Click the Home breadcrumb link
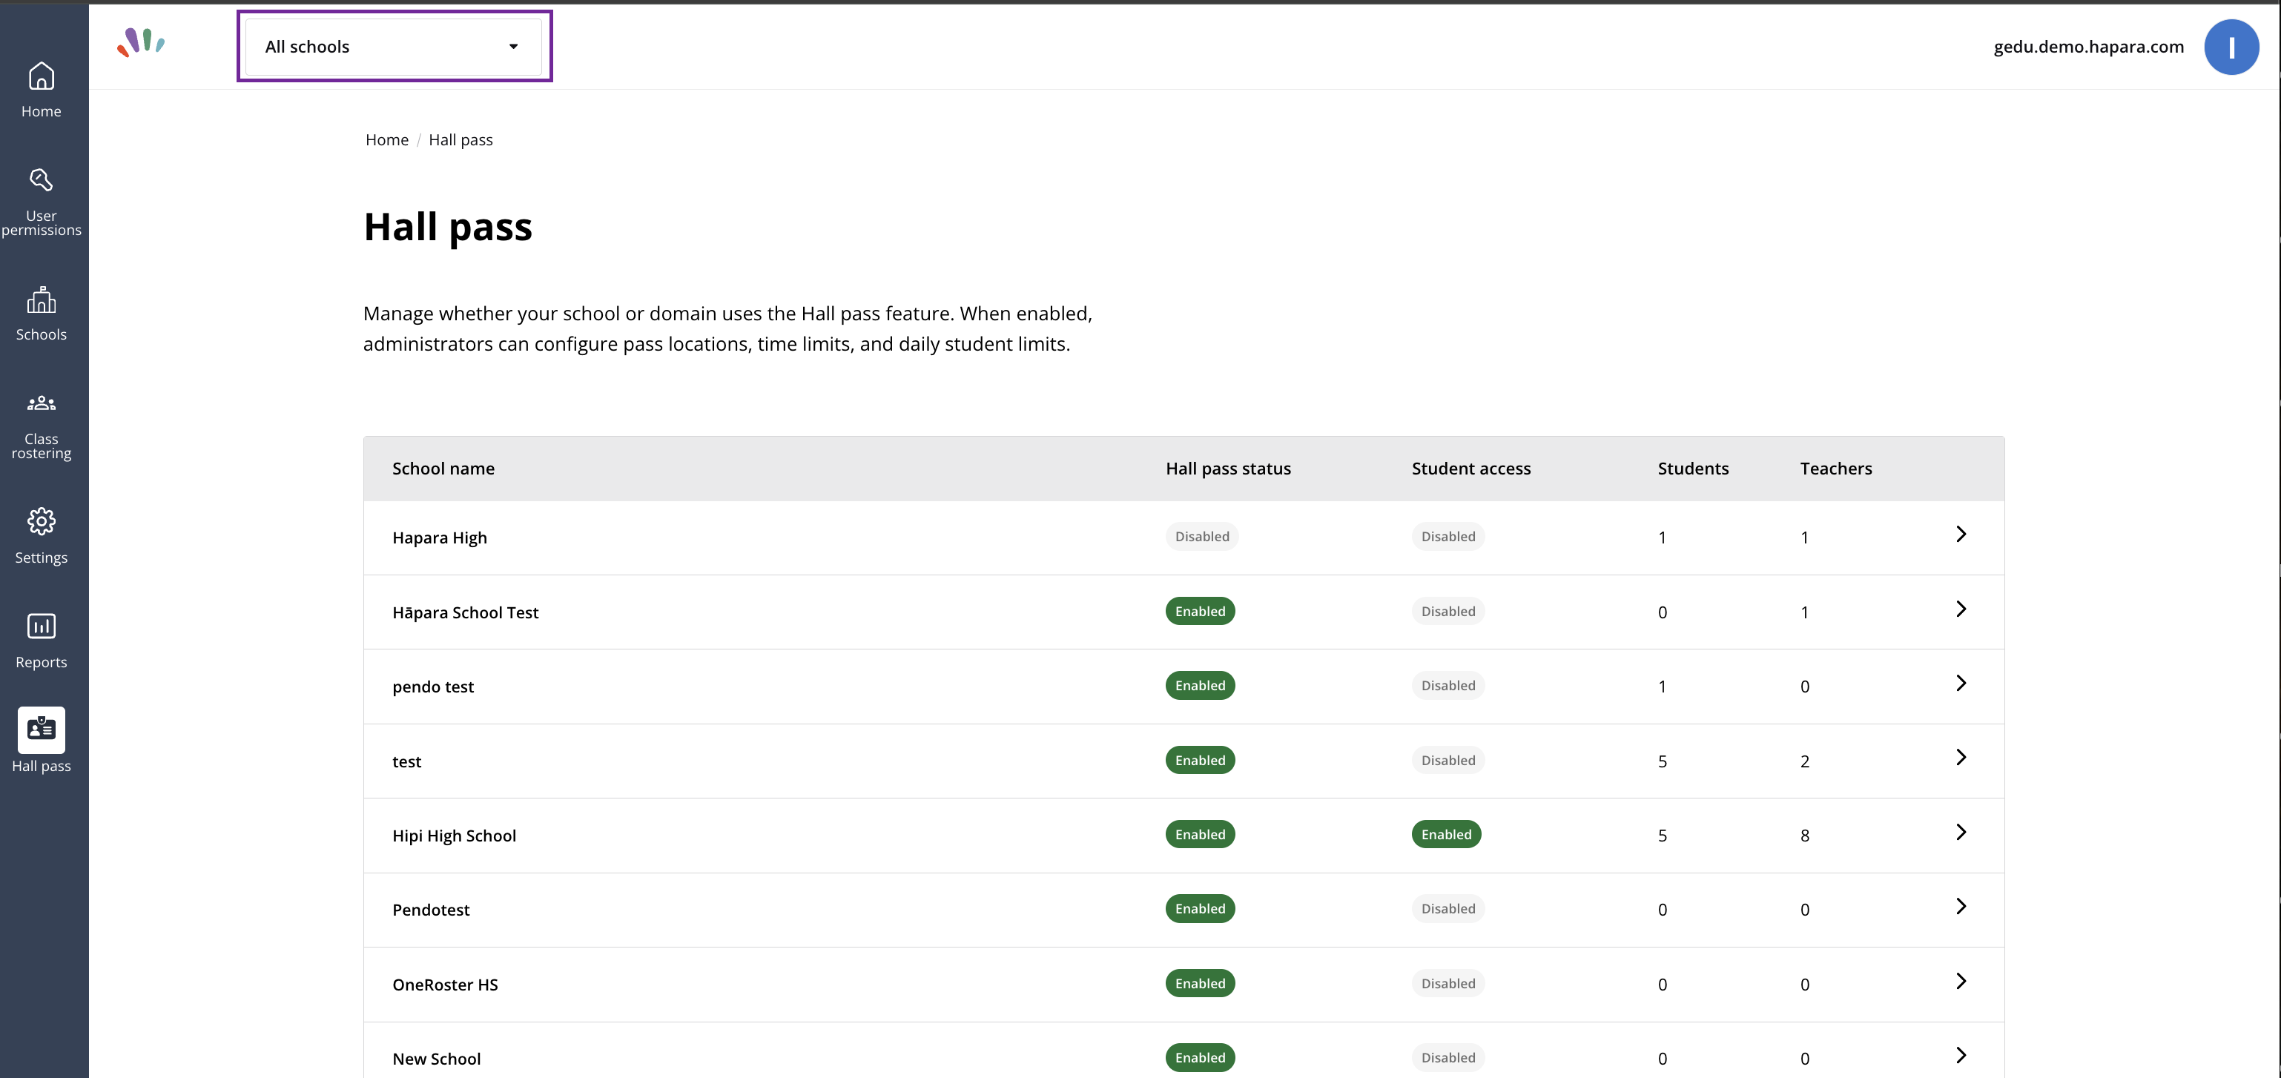 coord(387,140)
